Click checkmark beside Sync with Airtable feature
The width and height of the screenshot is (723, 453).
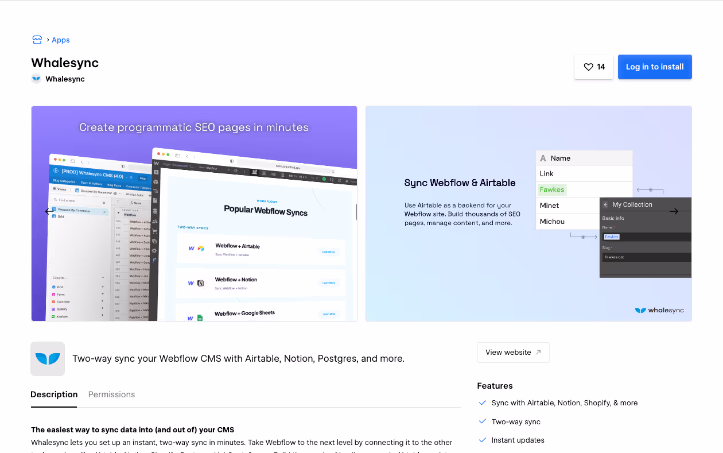(483, 403)
